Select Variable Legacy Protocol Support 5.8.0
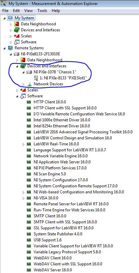 (67, 252)
